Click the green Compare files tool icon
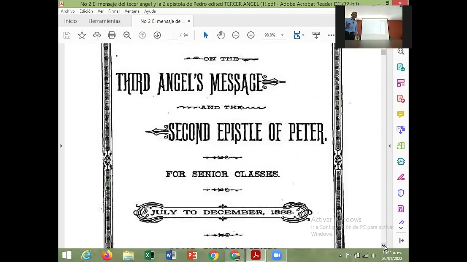The height and width of the screenshot is (262, 467). click(x=401, y=146)
